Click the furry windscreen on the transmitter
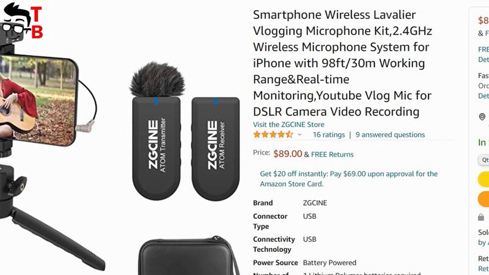This screenshot has width=489, height=275. 157,79
